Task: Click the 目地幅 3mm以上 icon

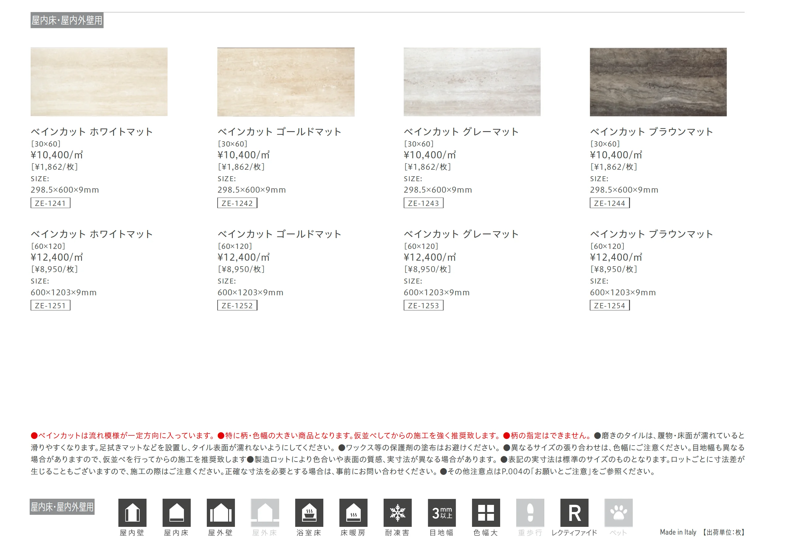Action: click(x=442, y=513)
